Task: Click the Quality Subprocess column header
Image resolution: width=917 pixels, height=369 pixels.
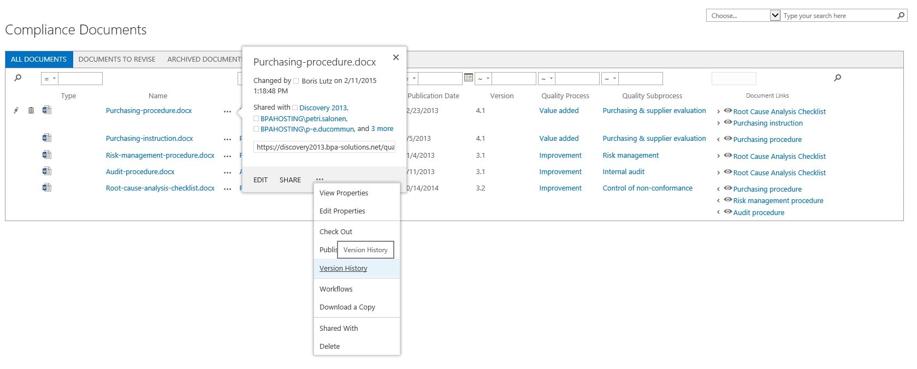Action: coord(652,96)
